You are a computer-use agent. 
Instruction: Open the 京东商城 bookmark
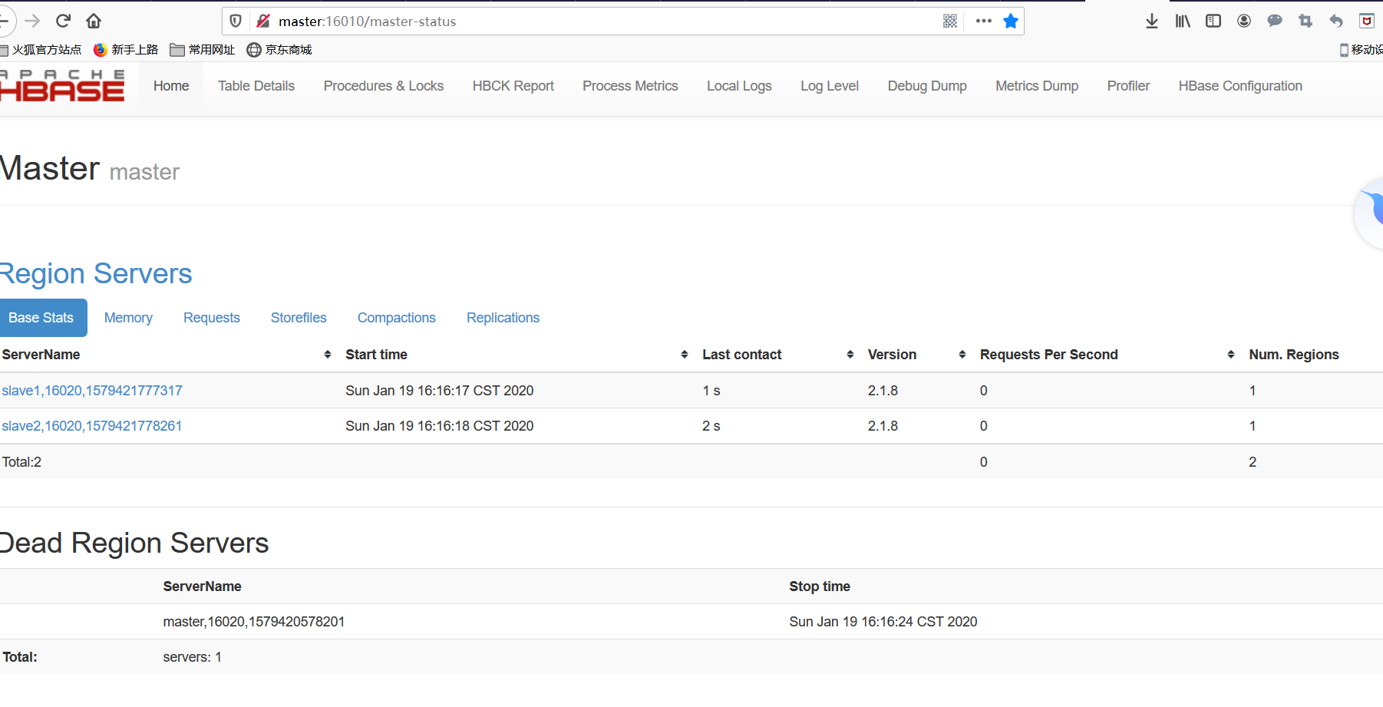pyautogui.click(x=279, y=50)
